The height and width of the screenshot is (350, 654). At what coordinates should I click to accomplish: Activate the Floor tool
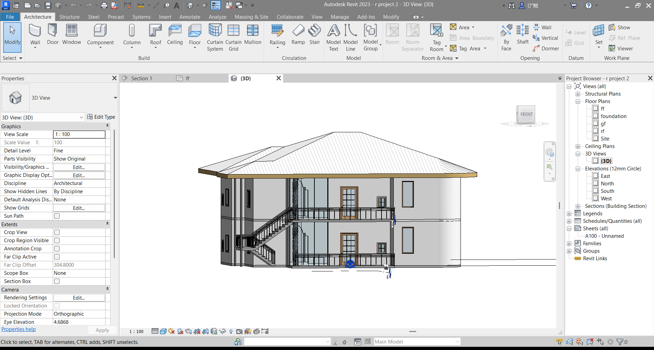(195, 36)
